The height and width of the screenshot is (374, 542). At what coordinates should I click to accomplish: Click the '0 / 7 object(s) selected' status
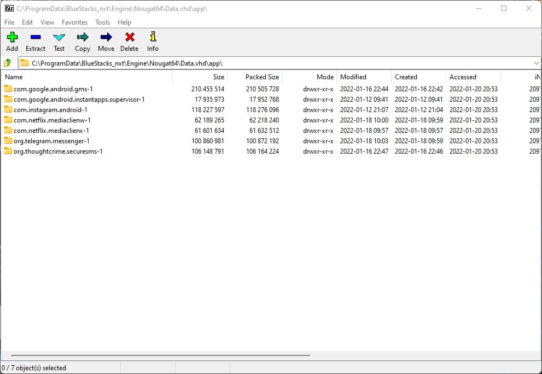pyautogui.click(x=34, y=368)
